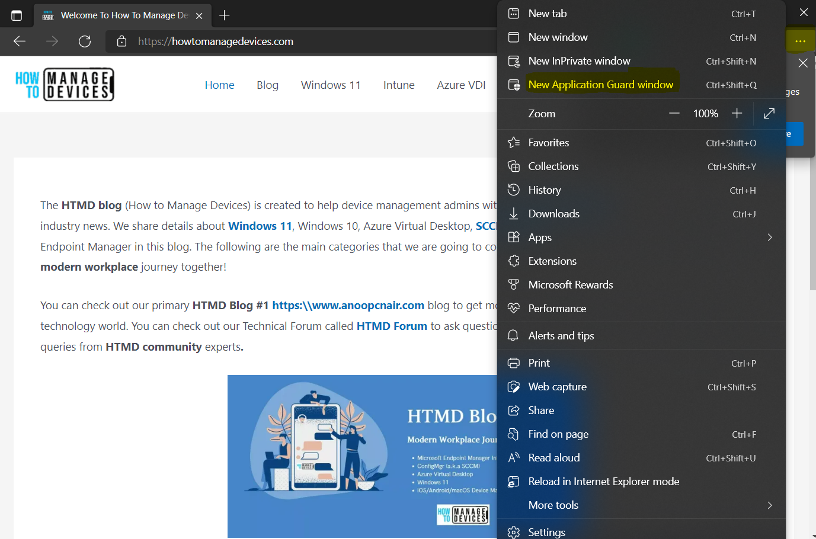
Task: Follow the HTMD Forum link
Action: (x=391, y=326)
